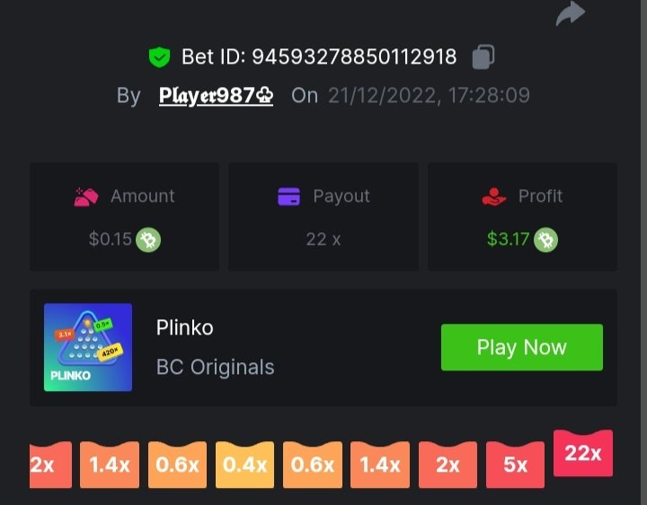Click the $3.17 profit amount

coord(508,239)
